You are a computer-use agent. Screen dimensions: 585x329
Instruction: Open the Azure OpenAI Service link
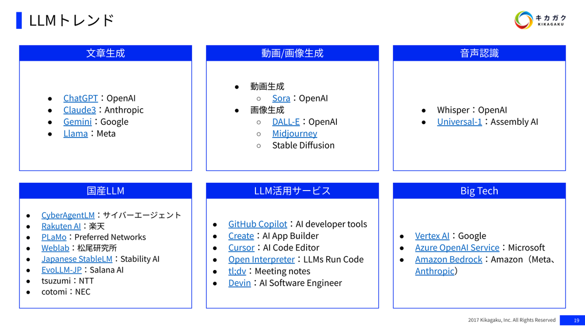click(x=457, y=247)
